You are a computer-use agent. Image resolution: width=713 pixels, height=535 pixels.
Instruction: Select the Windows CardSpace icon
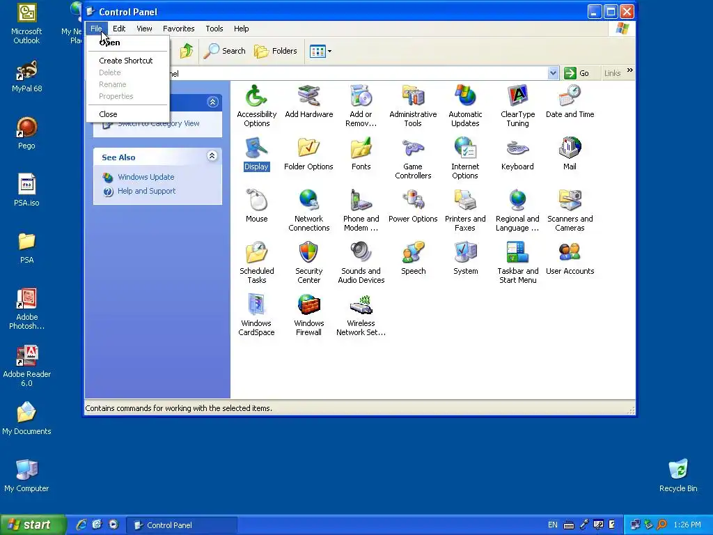(256, 315)
